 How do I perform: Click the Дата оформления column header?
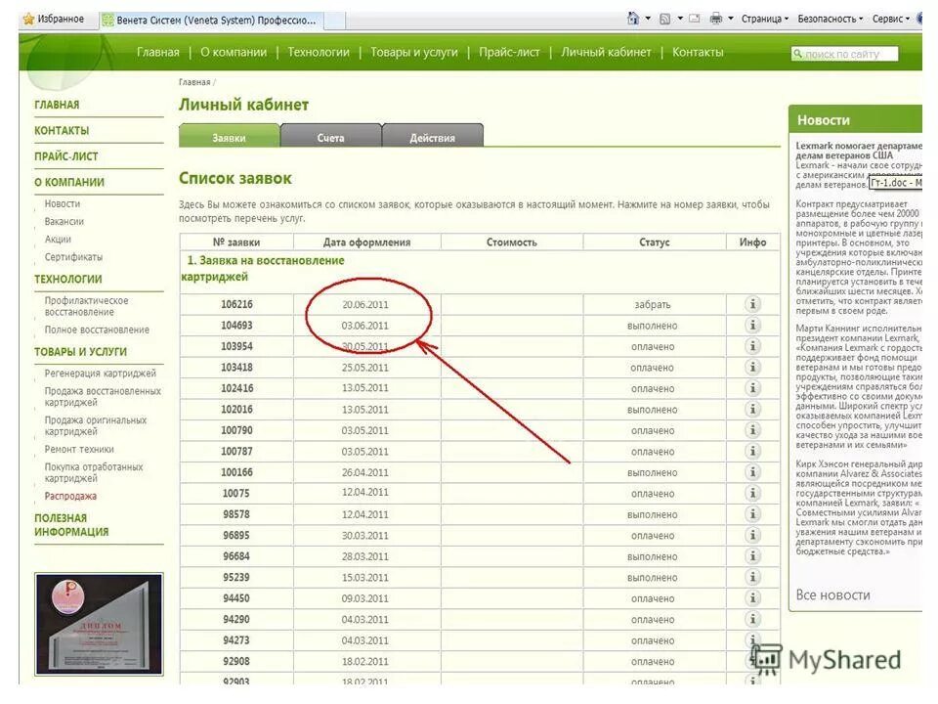(366, 242)
